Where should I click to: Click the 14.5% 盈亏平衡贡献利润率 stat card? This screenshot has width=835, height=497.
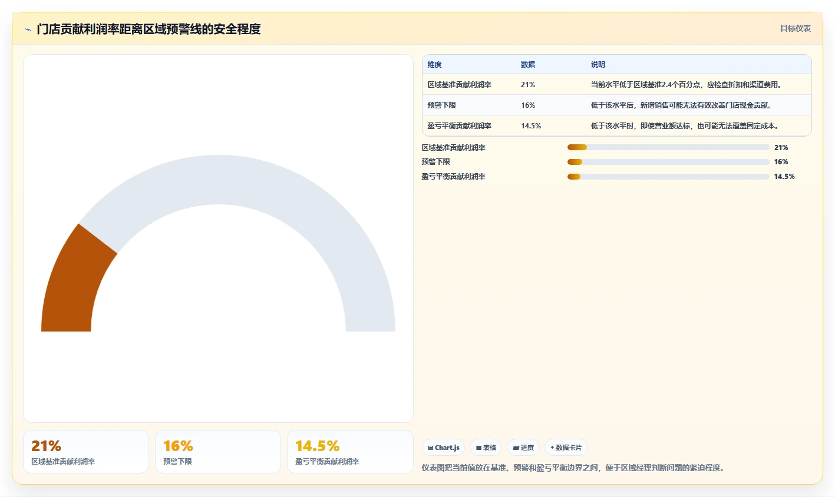coord(350,452)
